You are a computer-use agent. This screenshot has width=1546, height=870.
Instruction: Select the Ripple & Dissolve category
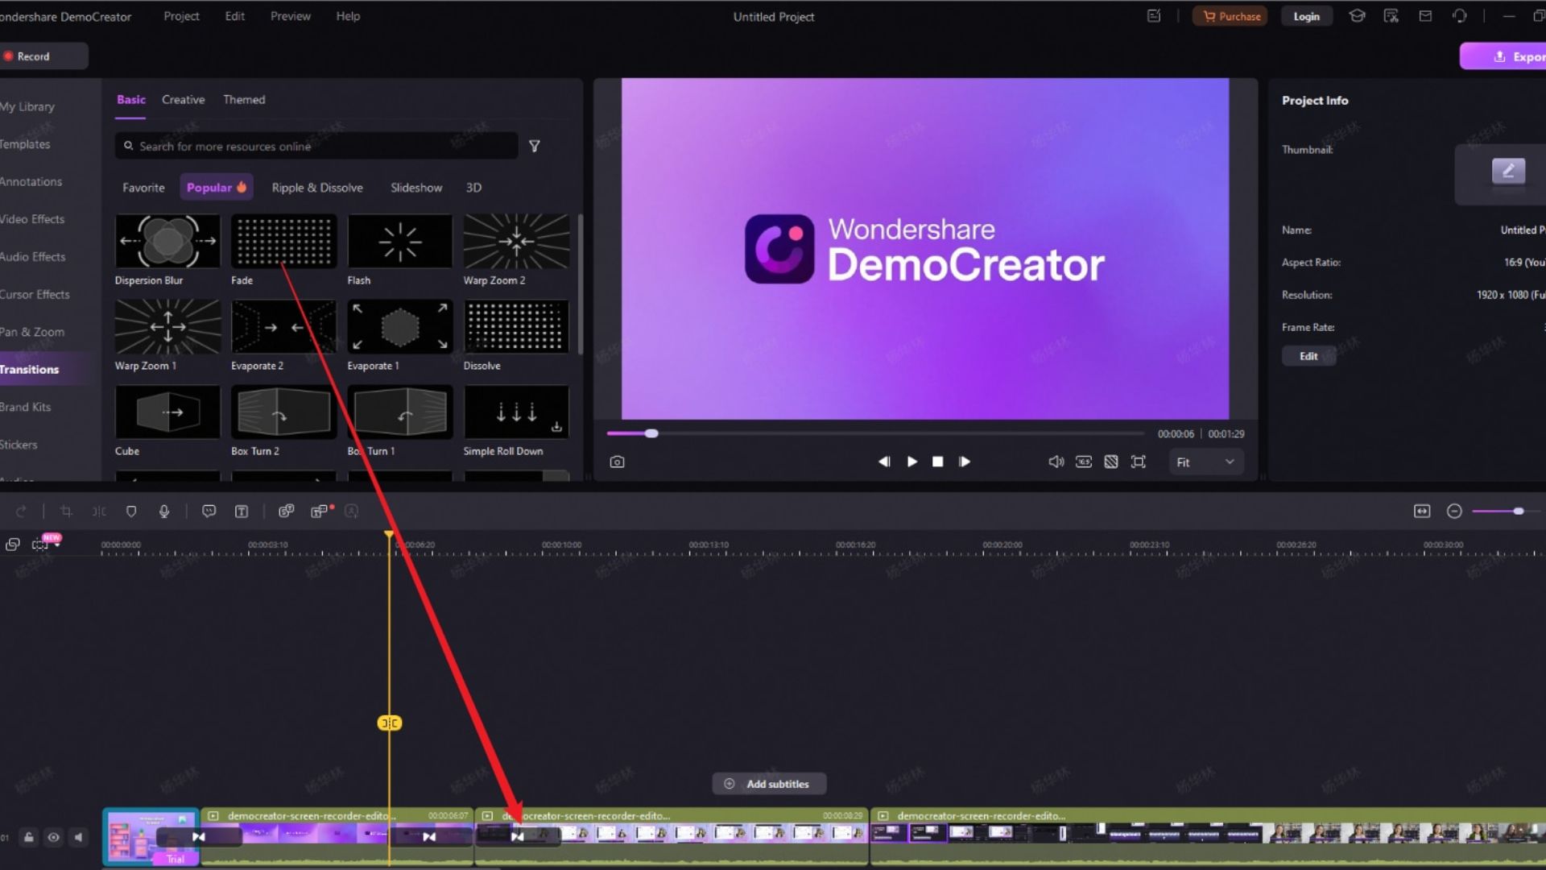tap(317, 188)
